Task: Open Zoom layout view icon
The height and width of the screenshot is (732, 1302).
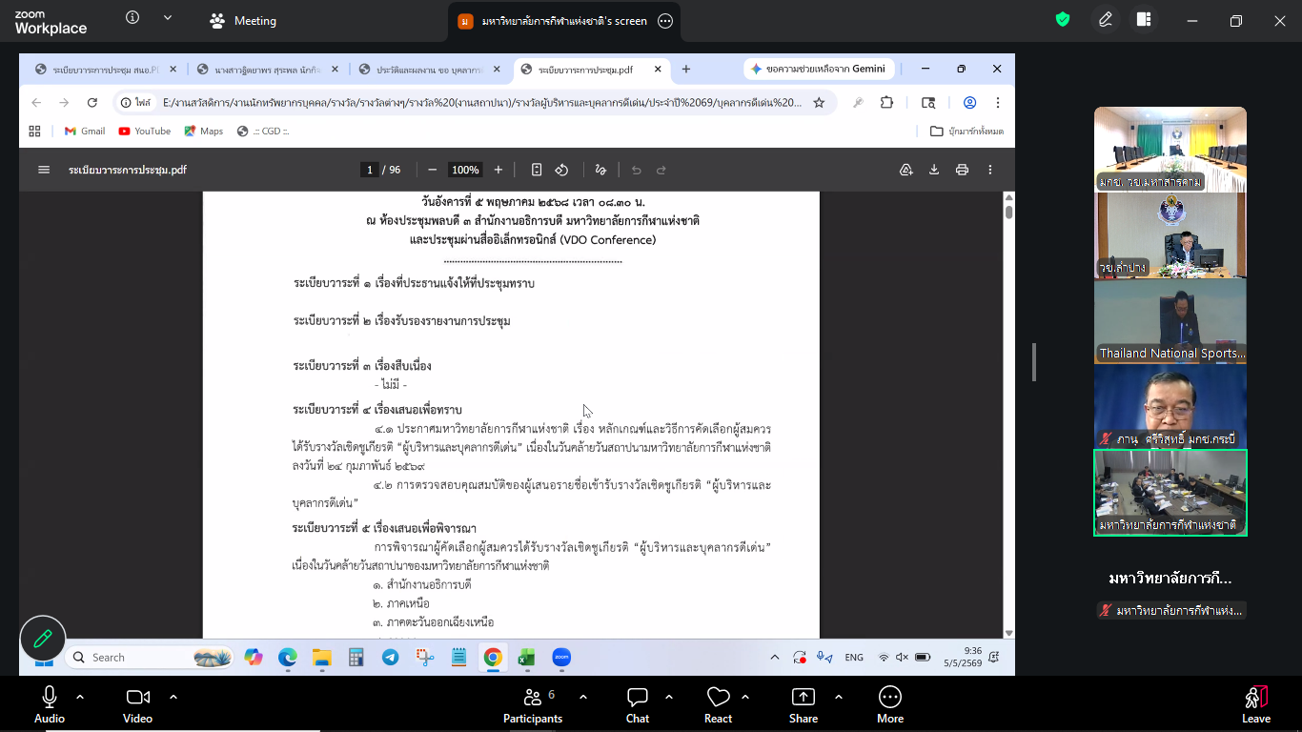Action: click(1144, 19)
